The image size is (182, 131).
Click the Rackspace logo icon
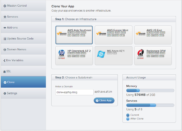pos(141,54)
